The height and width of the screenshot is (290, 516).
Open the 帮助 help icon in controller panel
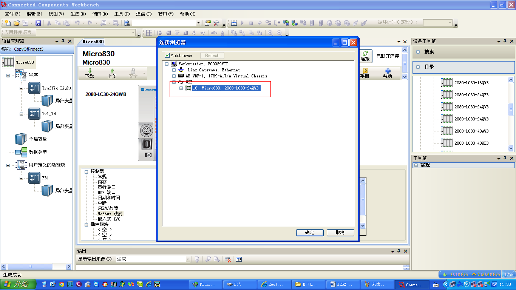[x=387, y=71]
